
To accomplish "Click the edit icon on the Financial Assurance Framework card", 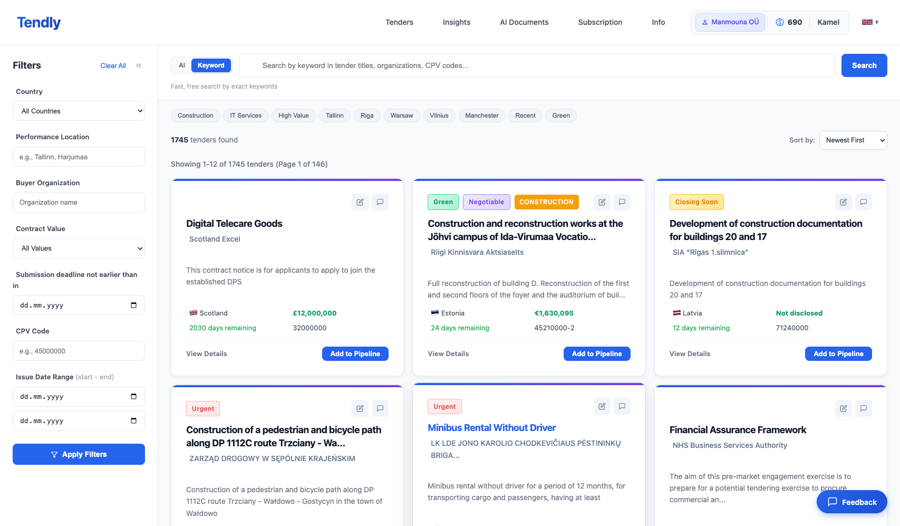I will click(x=843, y=408).
